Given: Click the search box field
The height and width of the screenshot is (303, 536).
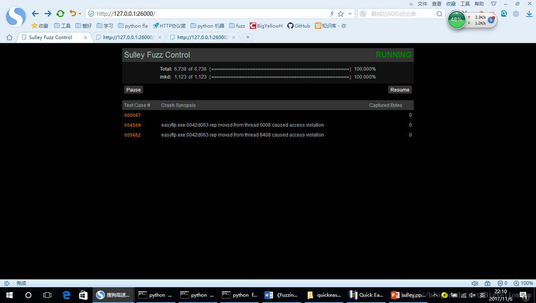Looking at the screenshot, I should pos(402,14).
